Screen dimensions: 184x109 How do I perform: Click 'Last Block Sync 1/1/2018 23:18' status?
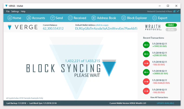click(x=43, y=103)
